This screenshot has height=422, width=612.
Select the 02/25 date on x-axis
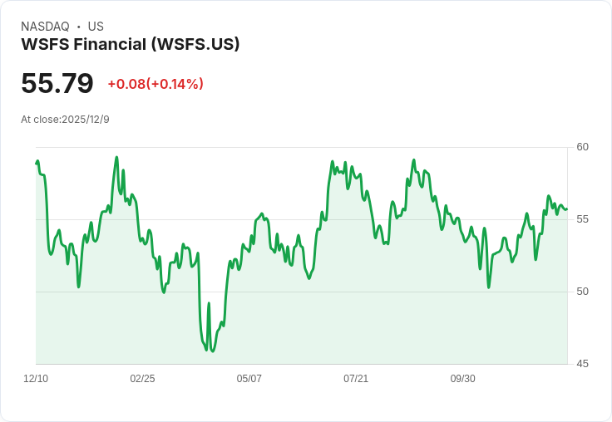pos(142,379)
